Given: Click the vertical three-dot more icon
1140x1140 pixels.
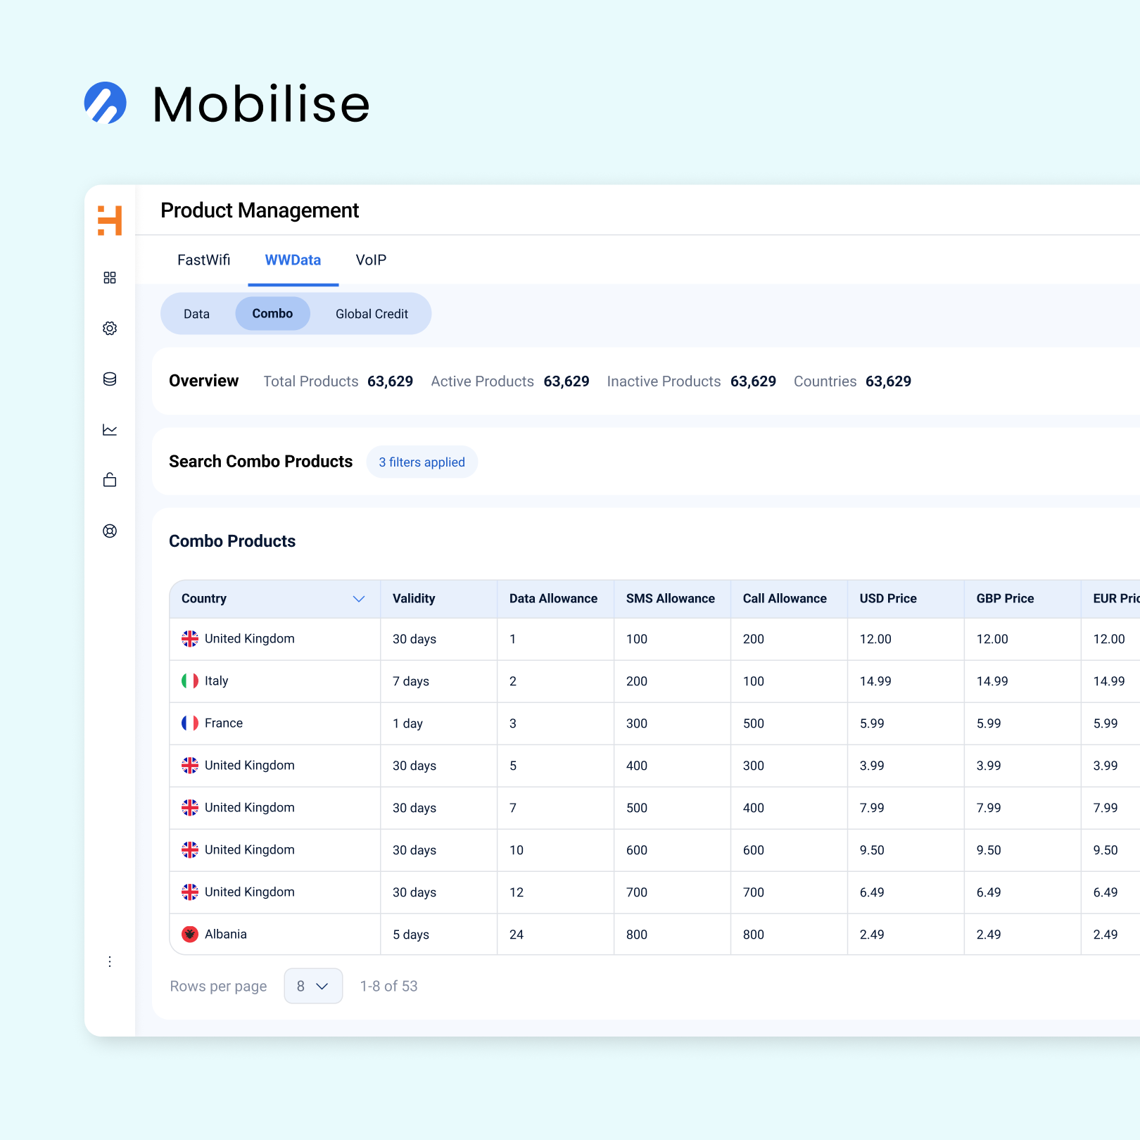Looking at the screenshot, I should tap(110, 961).
